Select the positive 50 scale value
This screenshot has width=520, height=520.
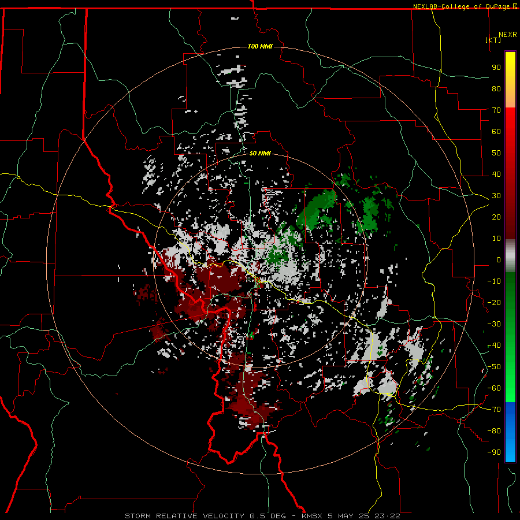coord(496,153)
